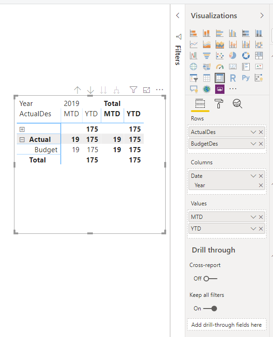Select the 100% stacked bar chart visual
This screenshot has height=337, width=273.
pos(245,33)
